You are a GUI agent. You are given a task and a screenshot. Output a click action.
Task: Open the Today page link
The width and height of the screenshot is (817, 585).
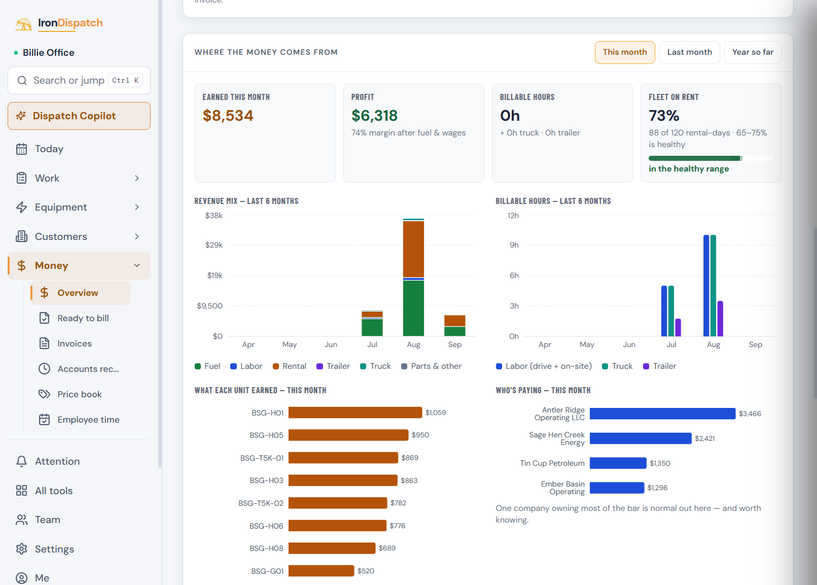pos(79,149)
